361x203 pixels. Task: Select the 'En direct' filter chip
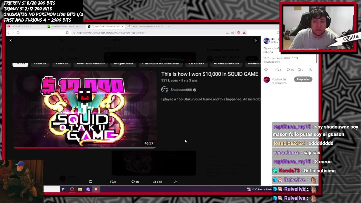click(196, 63)
